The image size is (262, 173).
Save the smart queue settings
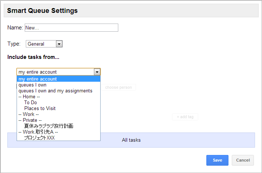pos(217,160)
